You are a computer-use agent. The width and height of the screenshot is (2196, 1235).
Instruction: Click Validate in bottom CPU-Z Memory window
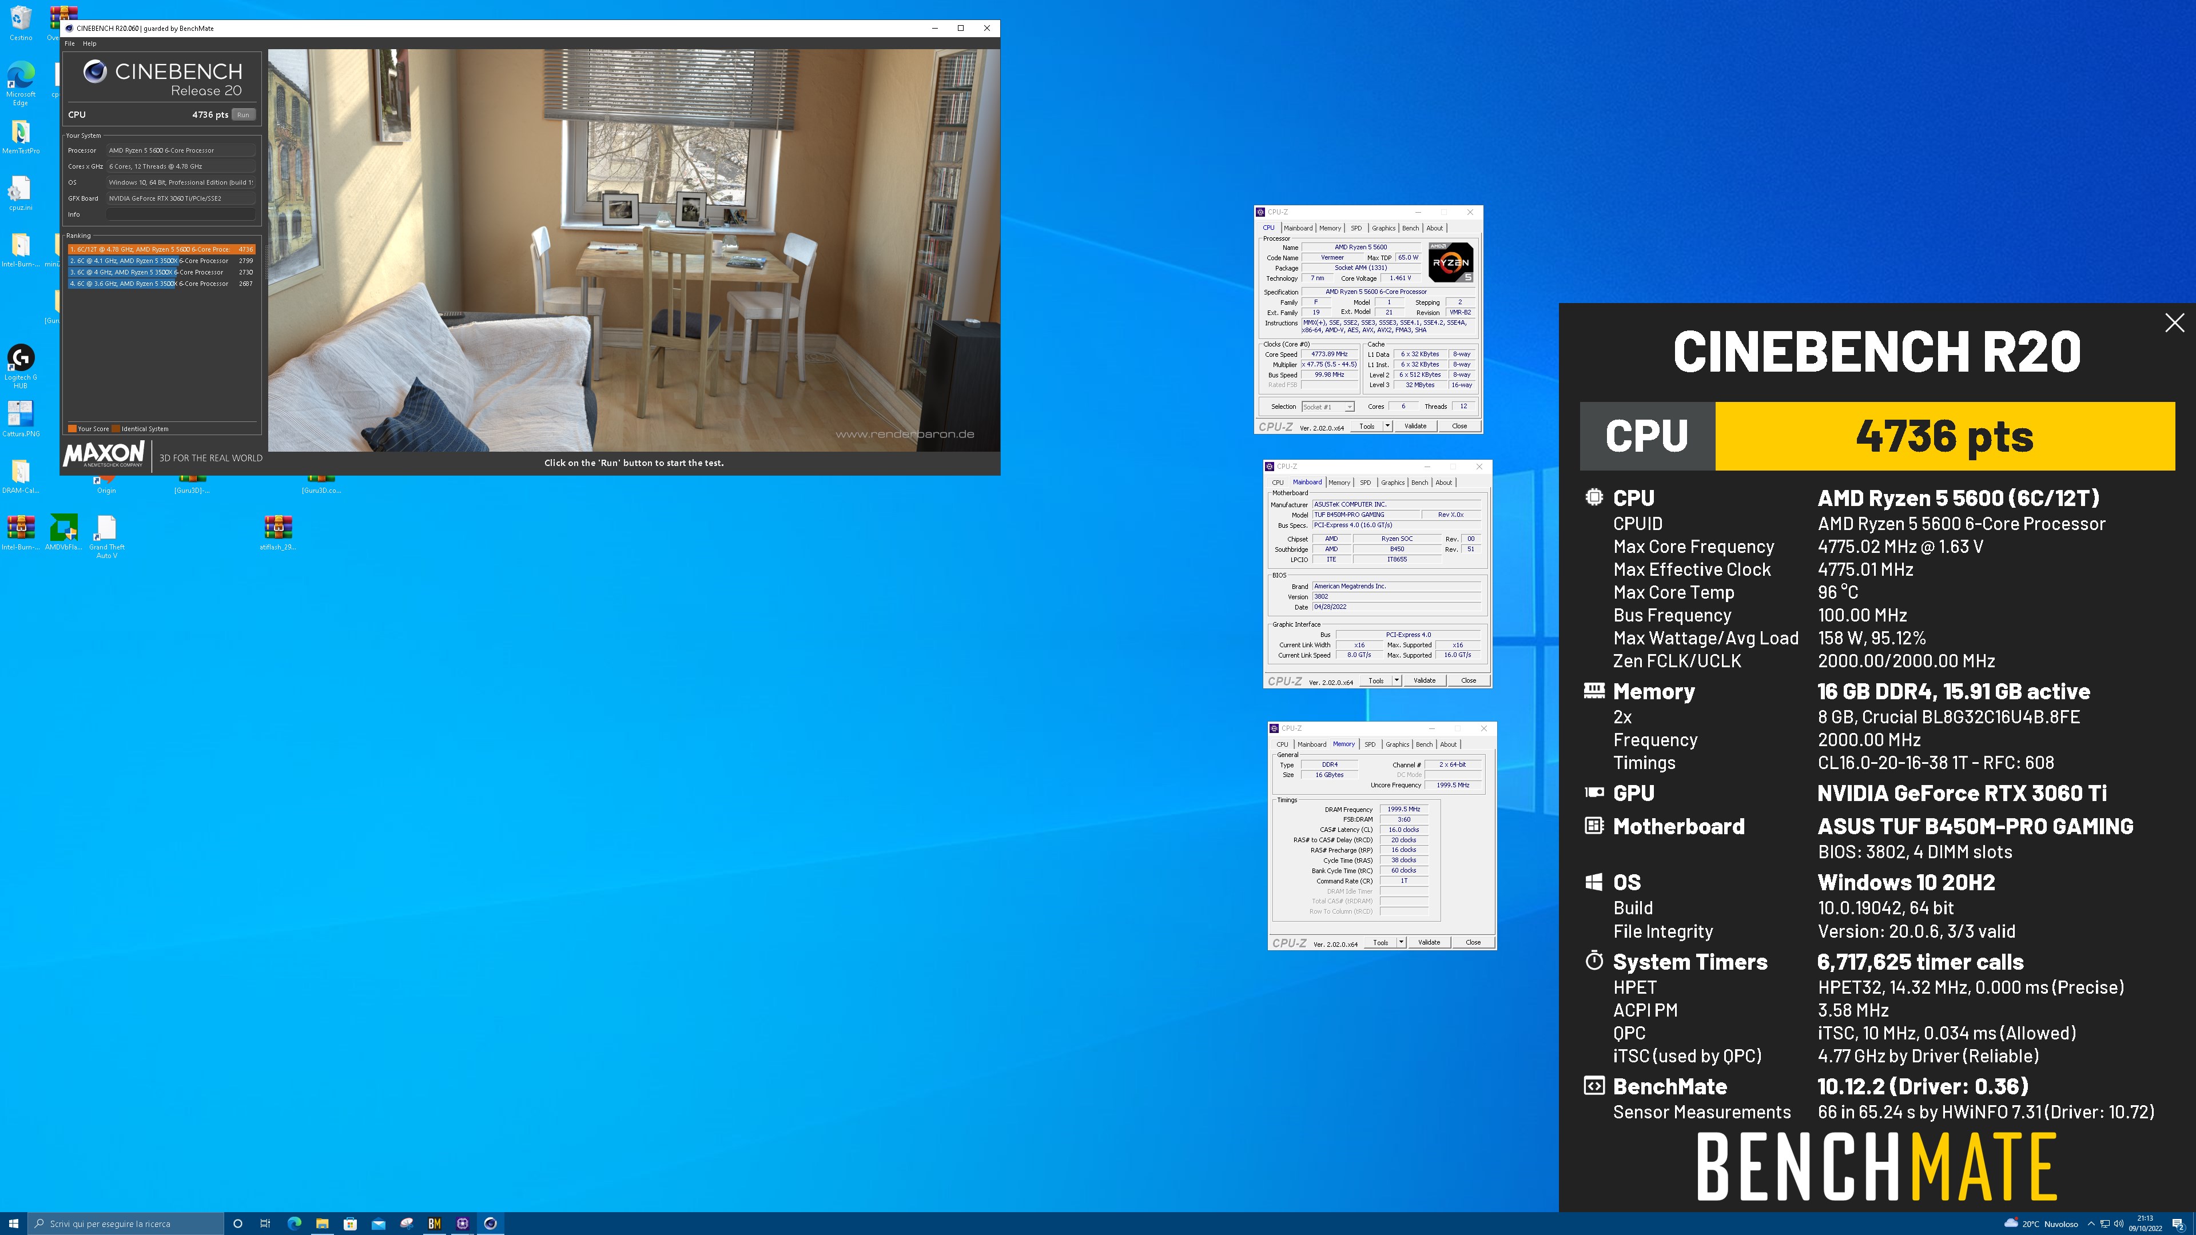pos(1429,943)
